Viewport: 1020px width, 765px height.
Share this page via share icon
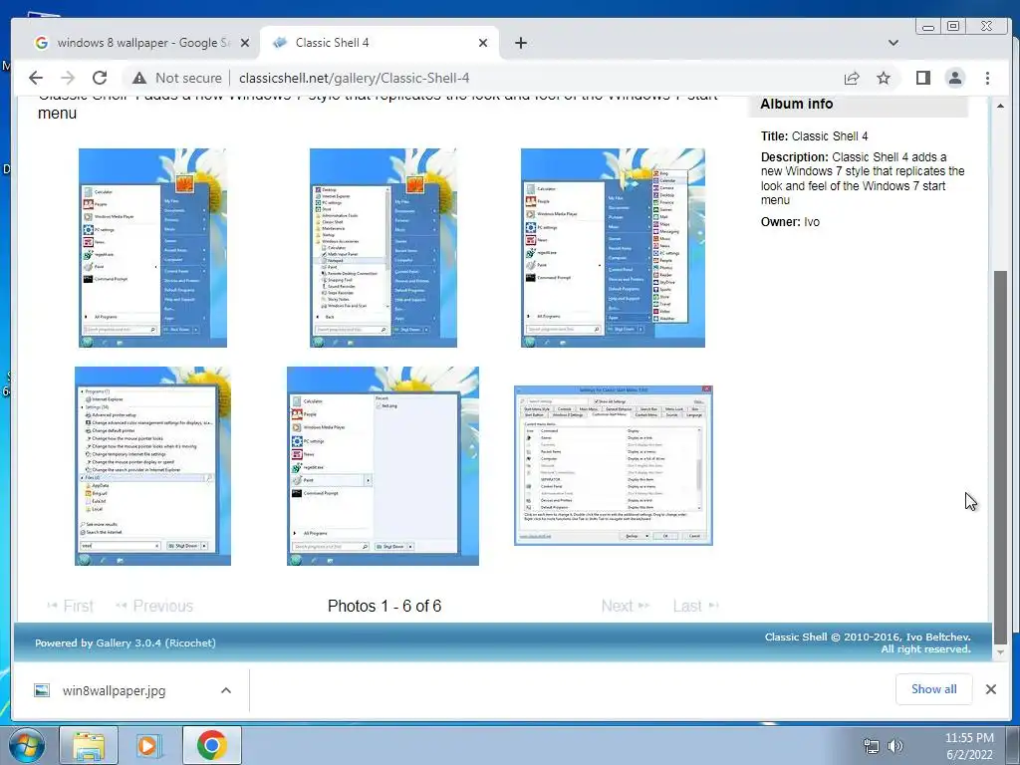point(851,78)
